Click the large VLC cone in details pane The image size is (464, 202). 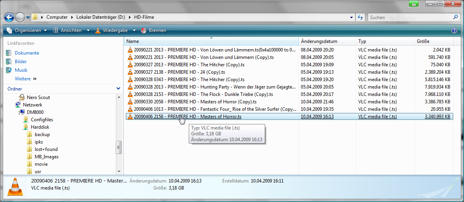14,186
